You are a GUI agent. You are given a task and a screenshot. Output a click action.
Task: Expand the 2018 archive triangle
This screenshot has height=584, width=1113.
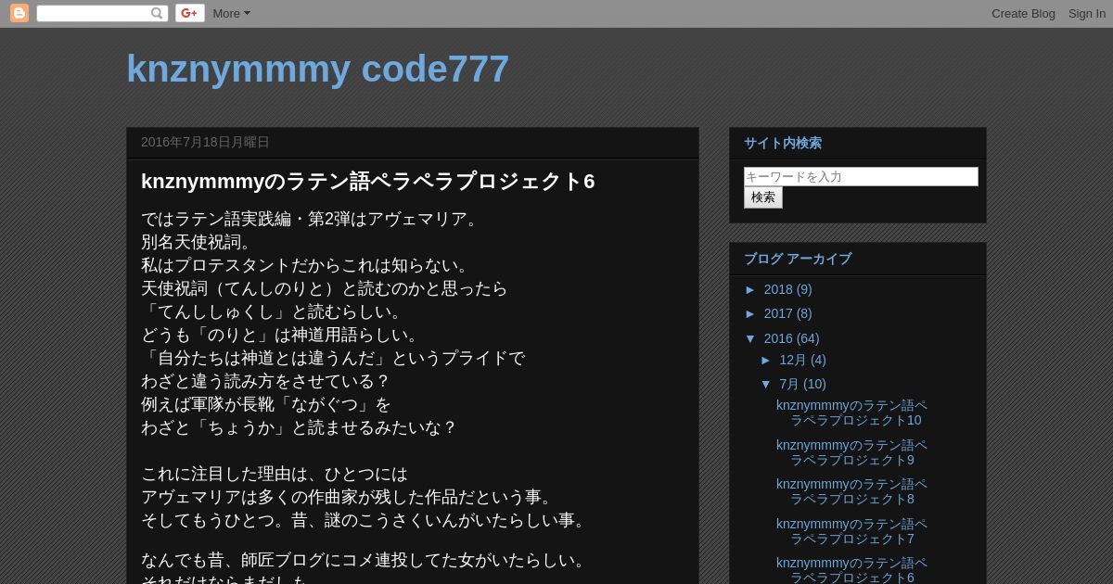pyautogui.click(x=751, y=289)
